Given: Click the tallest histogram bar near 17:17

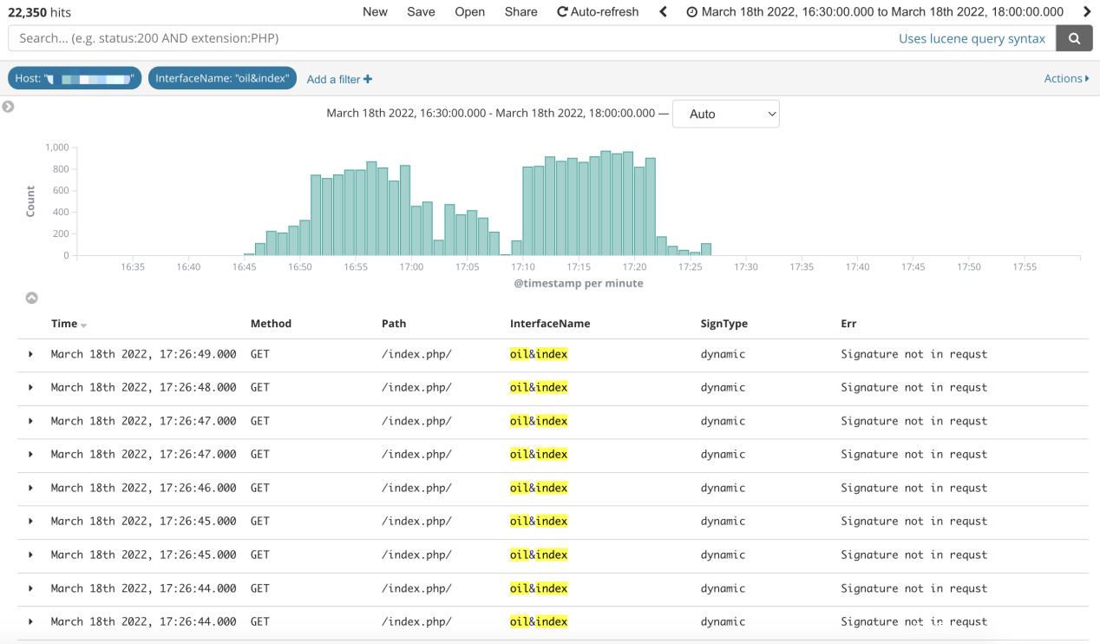Looking at the screenshot, I should pos(606,203).
